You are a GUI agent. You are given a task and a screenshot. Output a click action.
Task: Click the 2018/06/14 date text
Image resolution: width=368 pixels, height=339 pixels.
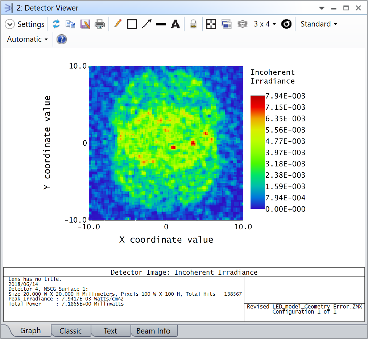tap(23, 284)
